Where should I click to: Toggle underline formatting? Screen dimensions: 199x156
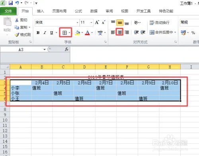(x=51, y=32)
